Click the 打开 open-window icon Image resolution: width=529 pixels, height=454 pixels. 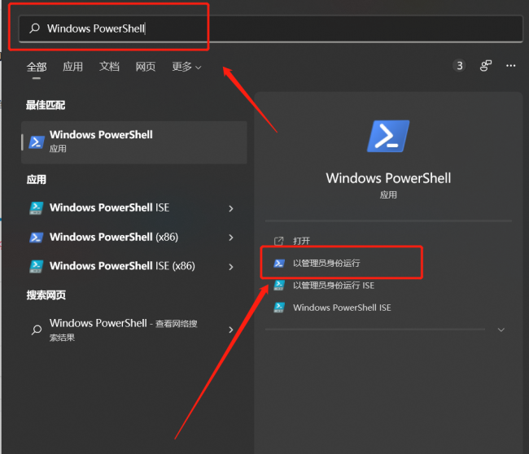pos(278,241)
